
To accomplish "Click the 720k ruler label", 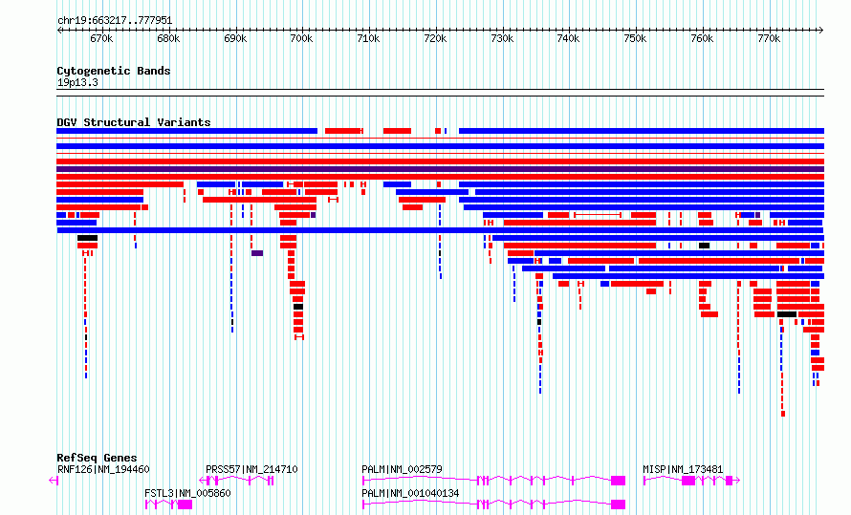I will (435, 39).
